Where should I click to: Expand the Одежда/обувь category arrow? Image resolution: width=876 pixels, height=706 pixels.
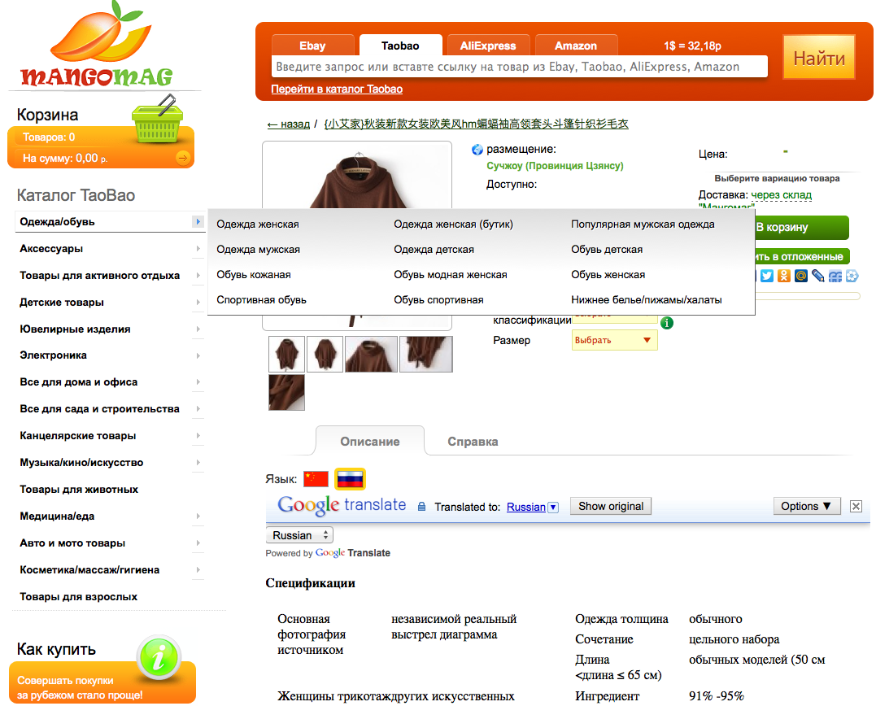tap(198, 222)
